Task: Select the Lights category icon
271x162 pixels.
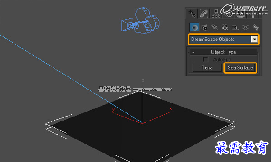Action: click(215, 27)
